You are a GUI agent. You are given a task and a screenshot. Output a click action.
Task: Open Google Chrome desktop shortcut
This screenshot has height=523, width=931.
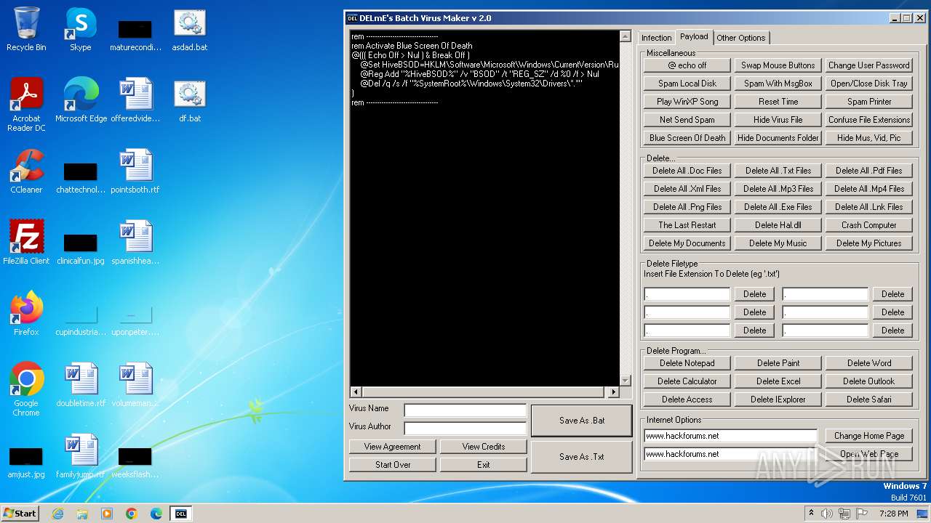coord(26,390)
